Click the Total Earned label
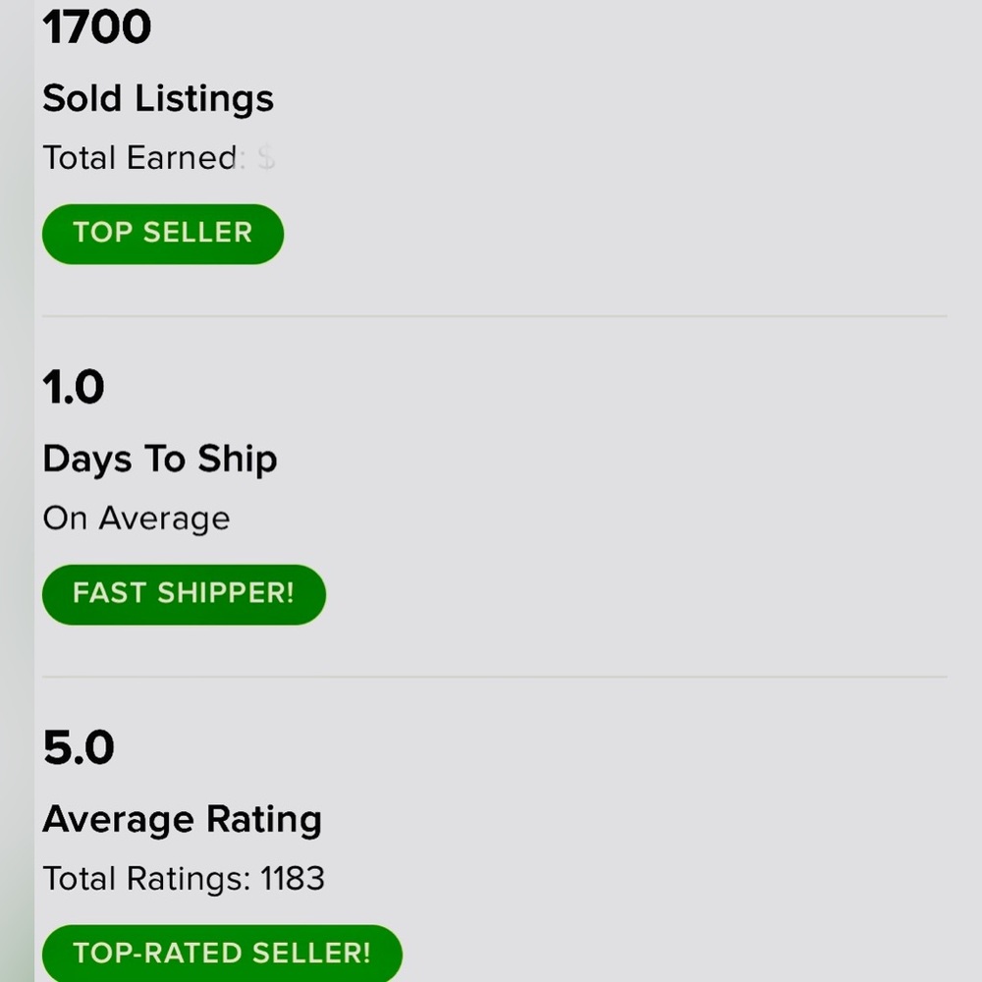 tap(139, 158)
